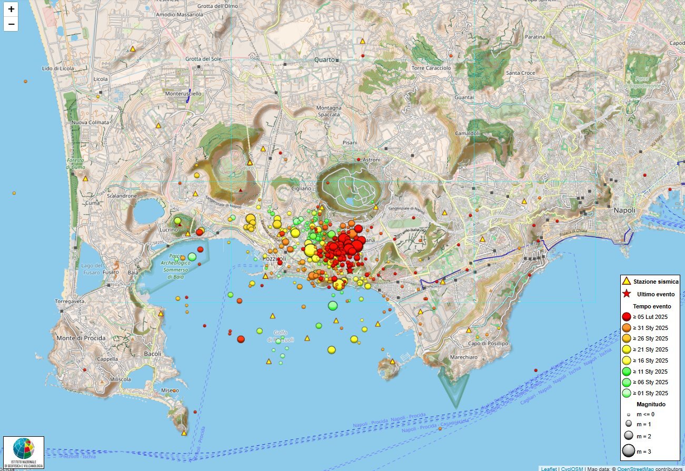
Task: Click the 'Torre Caracciolo' place label
Action: (x=431, y=68)
